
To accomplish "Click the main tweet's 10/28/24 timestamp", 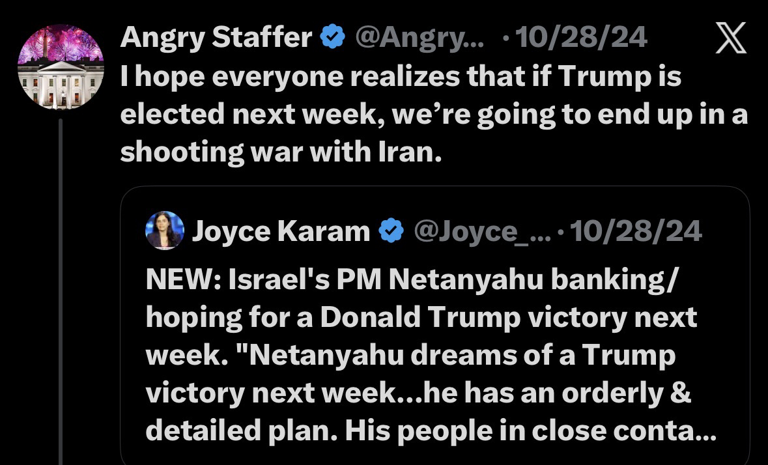I will pyautogui.click(x=580, y=38).
